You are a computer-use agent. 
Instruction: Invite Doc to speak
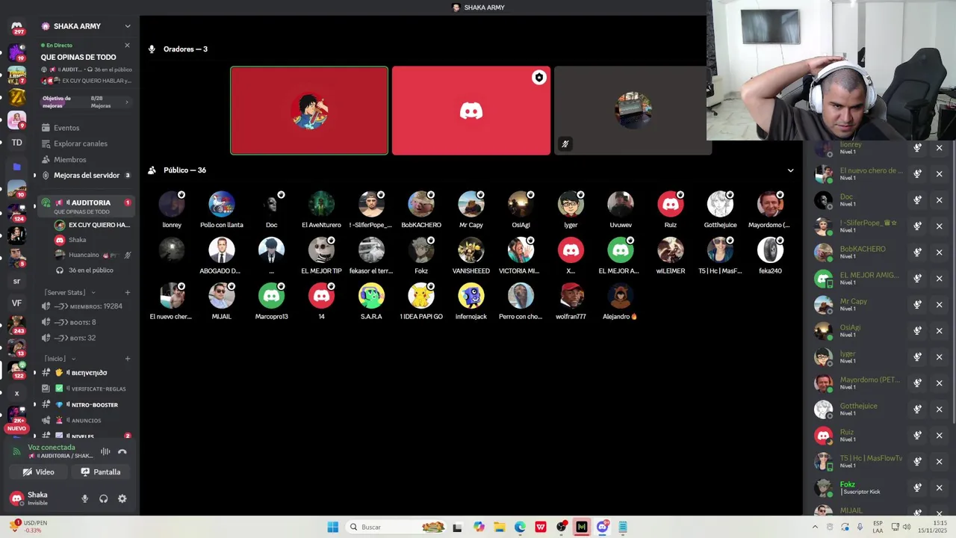coord(917,200)
